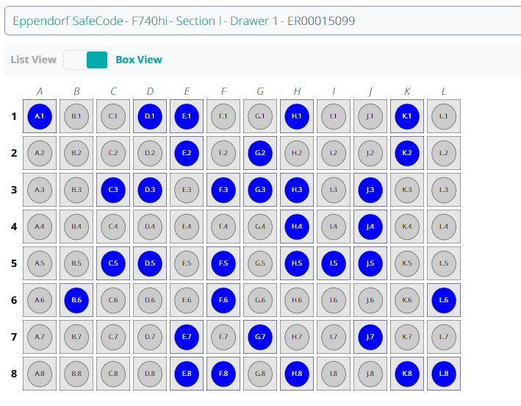
Task: Toggle the List View / Box View switch
Action: point(86,60)
